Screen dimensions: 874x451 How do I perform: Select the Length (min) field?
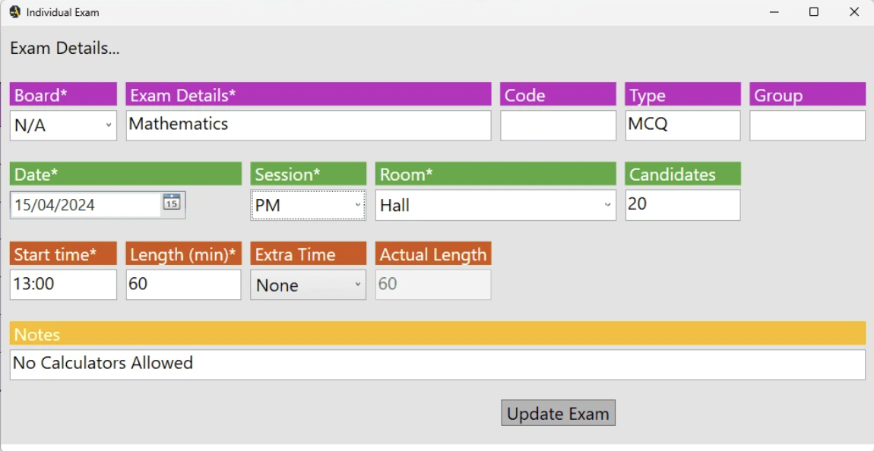click(183, 285)
